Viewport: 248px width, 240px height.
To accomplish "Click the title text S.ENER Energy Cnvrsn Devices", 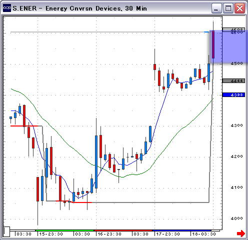I will 80,8.
